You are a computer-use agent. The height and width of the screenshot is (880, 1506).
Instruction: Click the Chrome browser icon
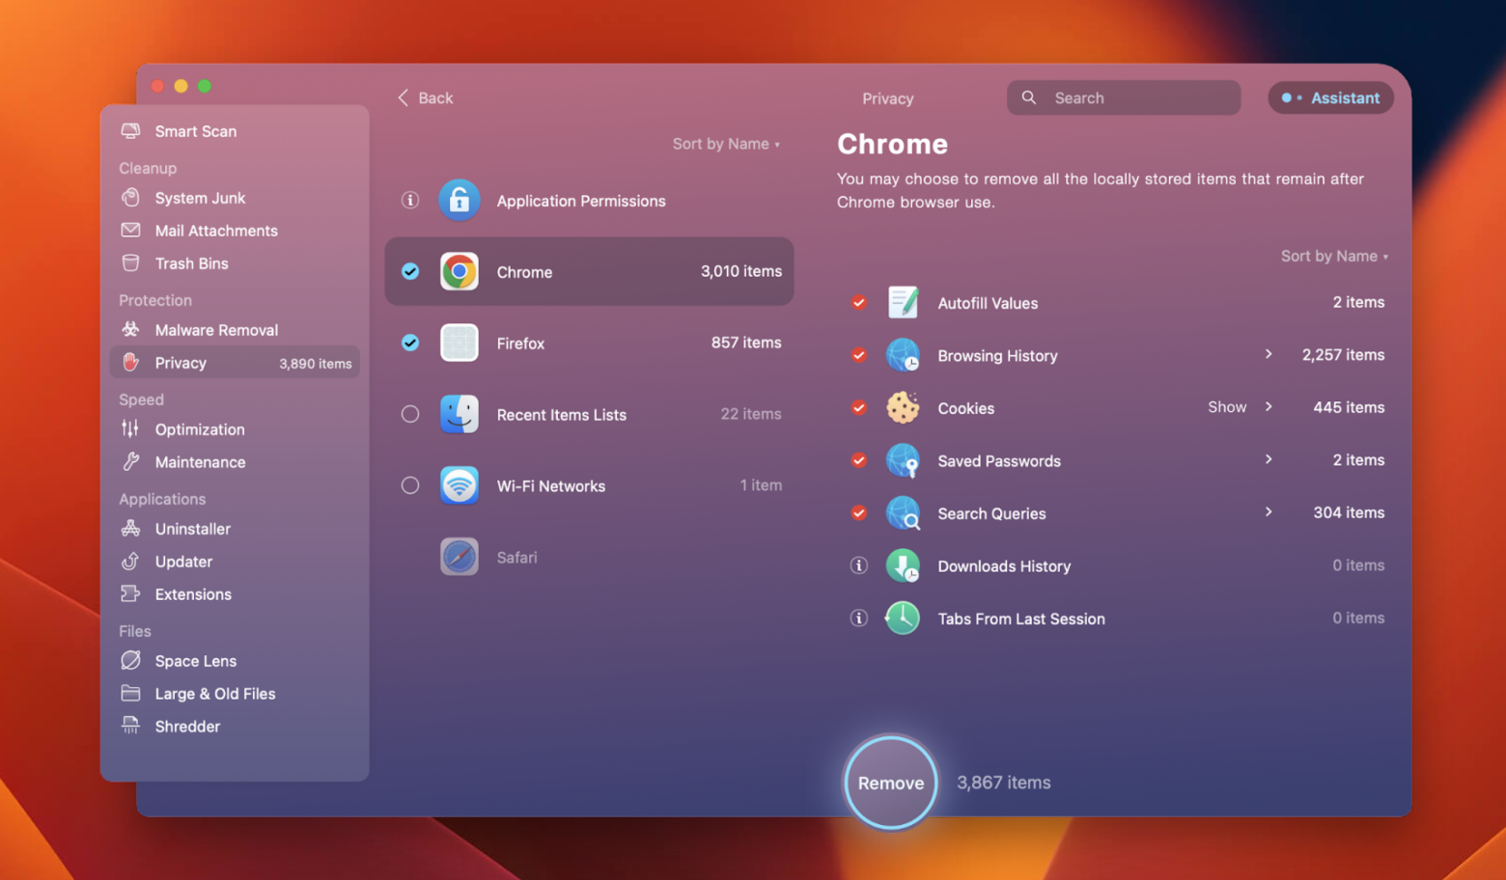click(460, 271)
